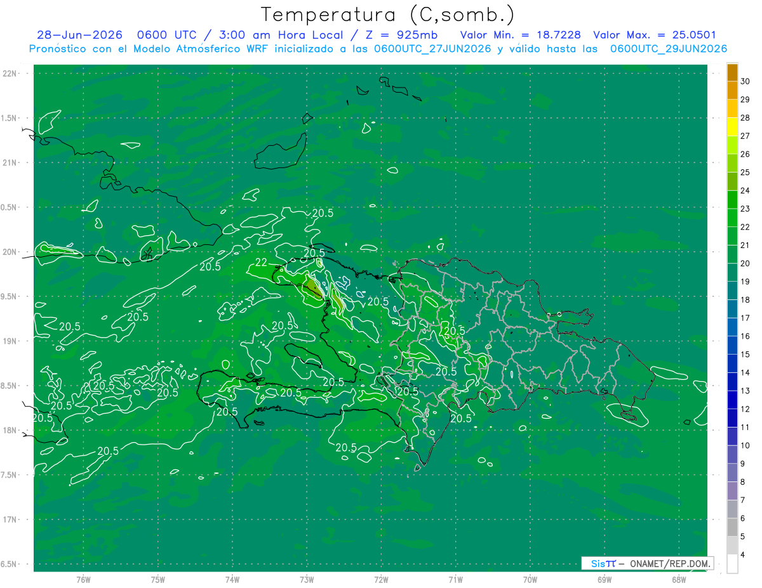This screenshot has width=762, height=588.
Task: Click the 76W longitude axis label
Action: pyautogui.click(x=83, y=578)
